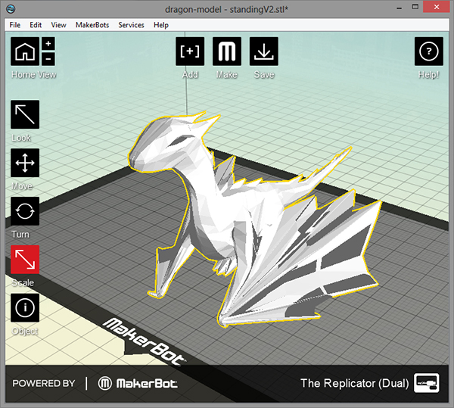Close the dragon-model window
454x408 pixels.
tap(437, 7)
